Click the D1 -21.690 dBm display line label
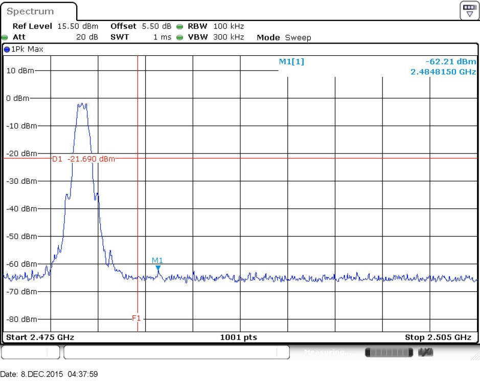The width and height of the screenshot is (480, 388). [x=83, y=159]
